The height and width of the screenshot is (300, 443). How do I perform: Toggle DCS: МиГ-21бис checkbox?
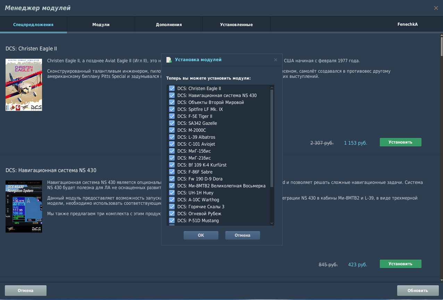[x=172, y=158]
